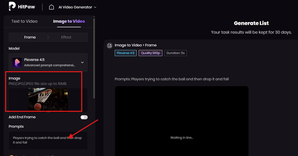The width and height of the screenshot is (298, 156).
Task: Click the left panel vertical scrollbar
Action: (94, 63)
